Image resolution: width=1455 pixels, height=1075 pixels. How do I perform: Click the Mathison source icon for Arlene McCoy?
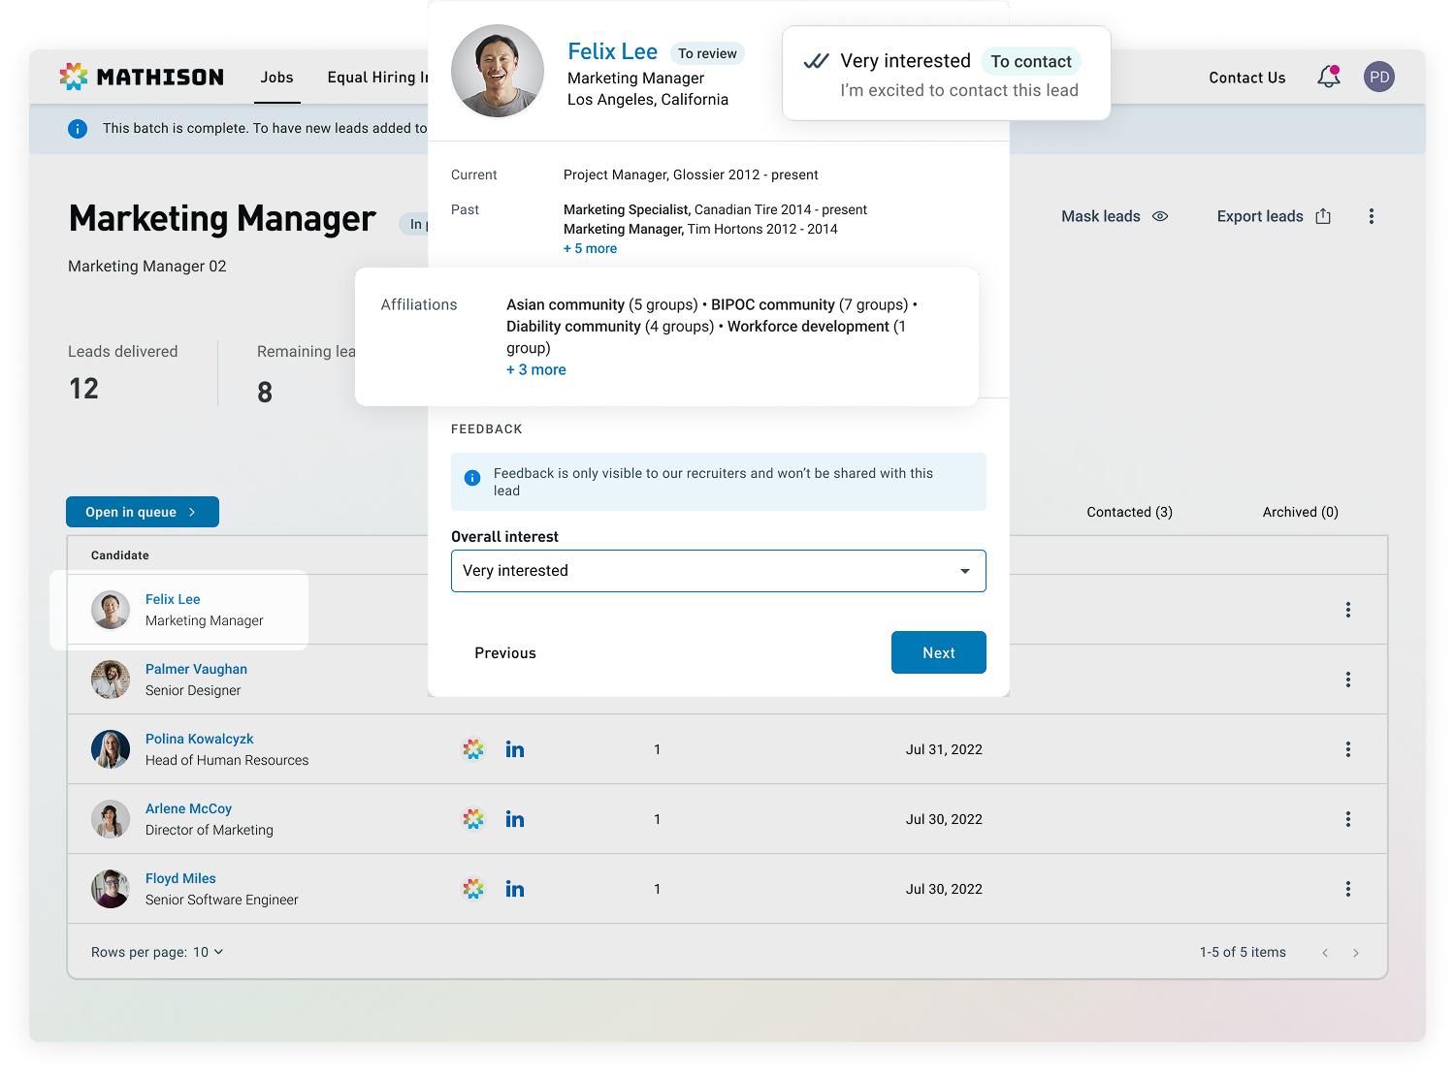473,819
